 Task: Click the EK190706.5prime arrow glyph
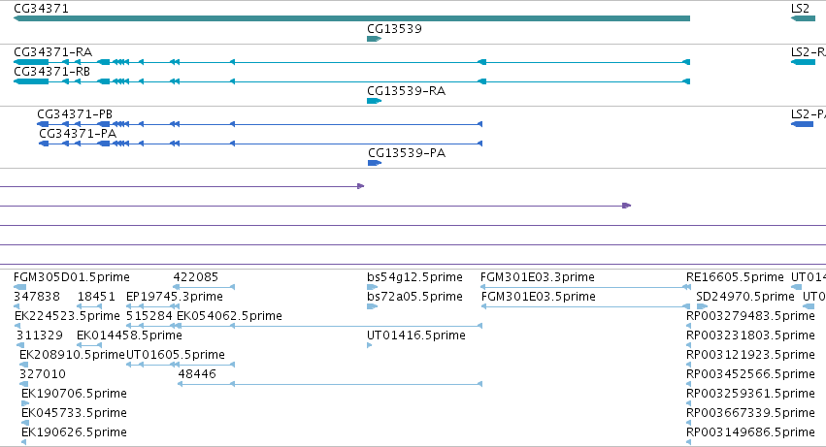25,403
